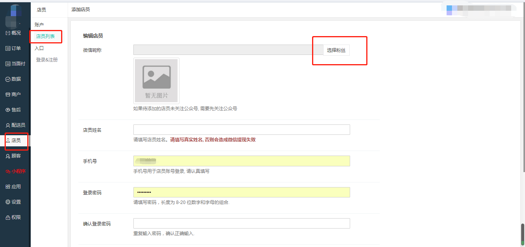Open 顾客 customers section
The width and height of the screenshot is (525, 247).
pyautogui.click(x=13, y=156)
